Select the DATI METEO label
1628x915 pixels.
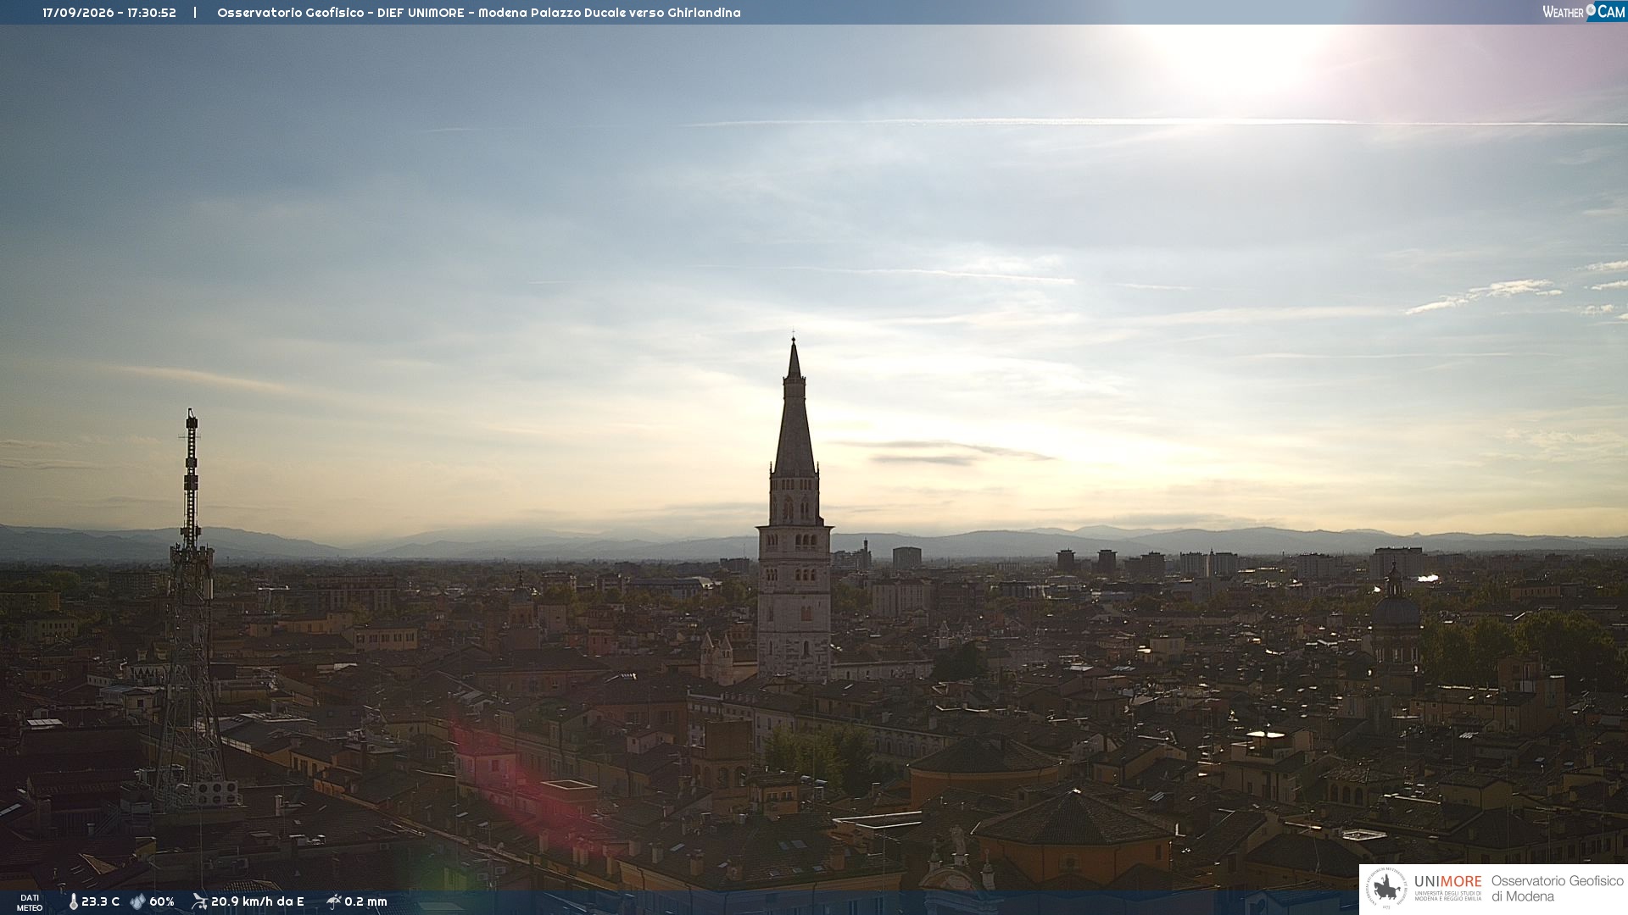pyautogui.click(x=30, y=903)
